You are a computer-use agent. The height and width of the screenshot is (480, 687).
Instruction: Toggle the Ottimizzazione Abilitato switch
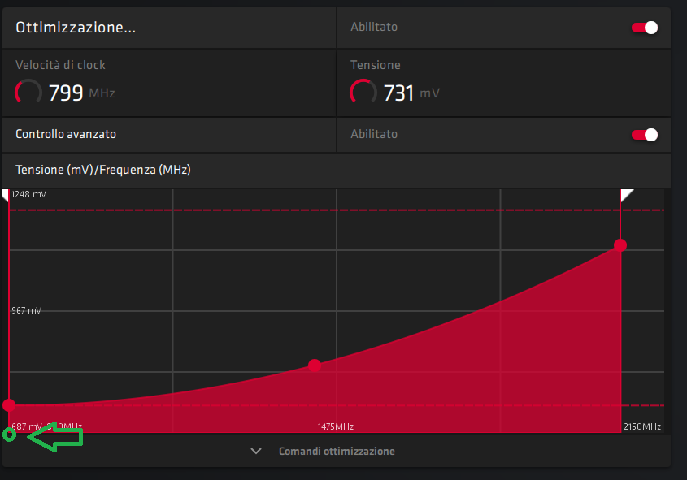pyautogui.click(x=645, y=28)
